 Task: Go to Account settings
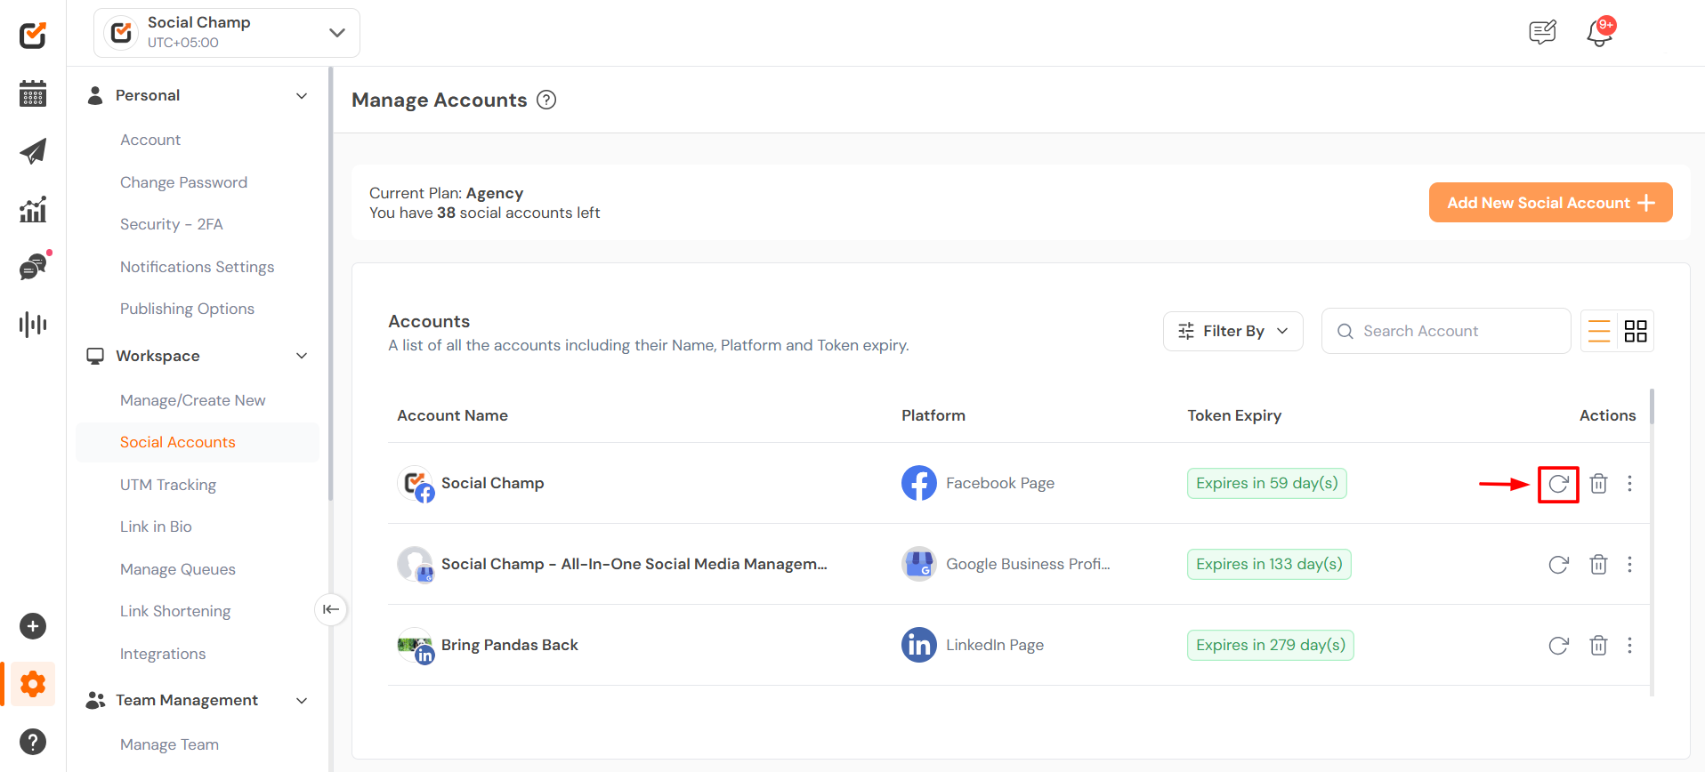pyautogui.click(x=150, y=140)
